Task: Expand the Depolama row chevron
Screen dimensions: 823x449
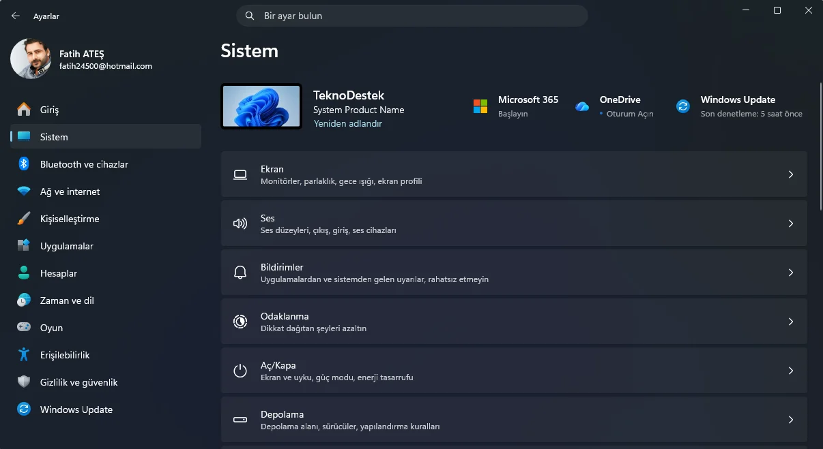Action: [x=791, y=420]
